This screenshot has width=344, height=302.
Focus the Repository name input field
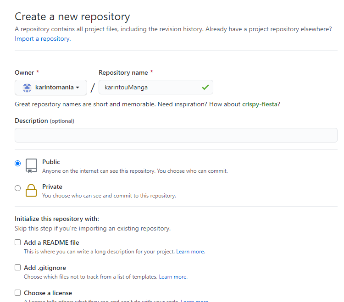156,87
